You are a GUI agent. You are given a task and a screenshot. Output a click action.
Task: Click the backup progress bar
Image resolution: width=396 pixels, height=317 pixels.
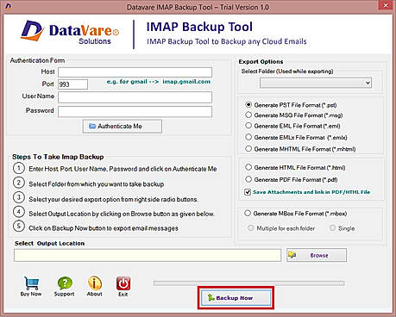[x=249, y=283]
